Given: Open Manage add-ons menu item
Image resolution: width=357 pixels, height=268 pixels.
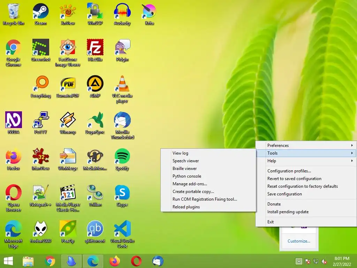Looking at the screenshot, I should pyautogui.click(x=208, y=184).
